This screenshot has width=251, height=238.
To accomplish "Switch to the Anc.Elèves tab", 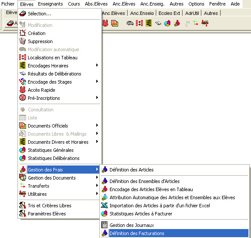I will click(x=113, y=13).
